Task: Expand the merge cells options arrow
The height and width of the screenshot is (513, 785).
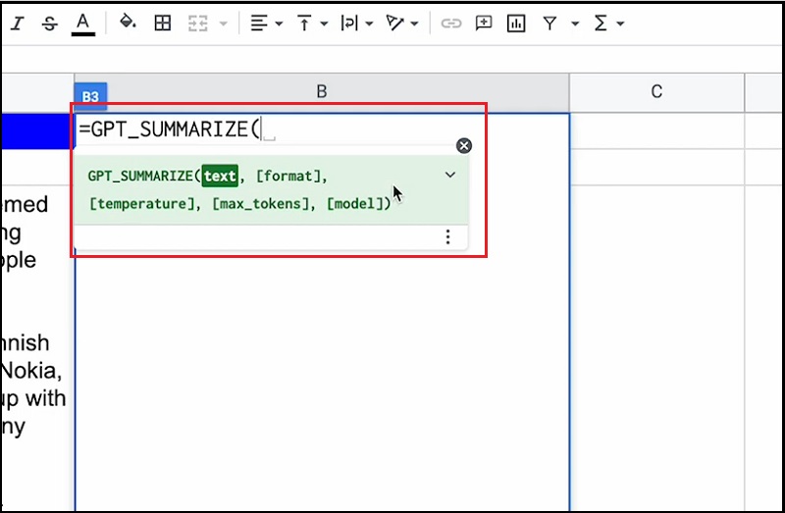Action: pos(224,24)
